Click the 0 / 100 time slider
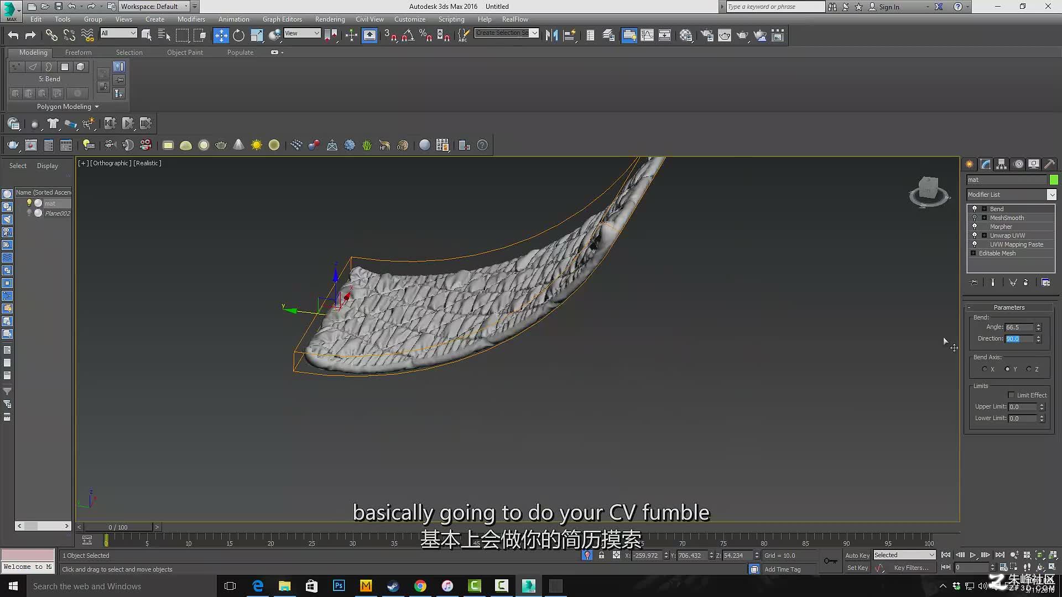This screenshot has width=1062, height=597. click(x=118, y=527)
